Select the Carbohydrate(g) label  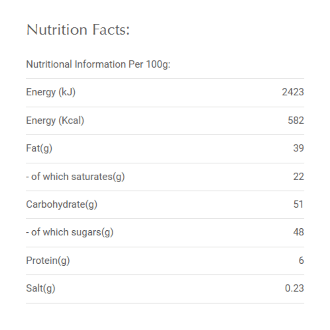pyautogui.click(x=62, y=205)
